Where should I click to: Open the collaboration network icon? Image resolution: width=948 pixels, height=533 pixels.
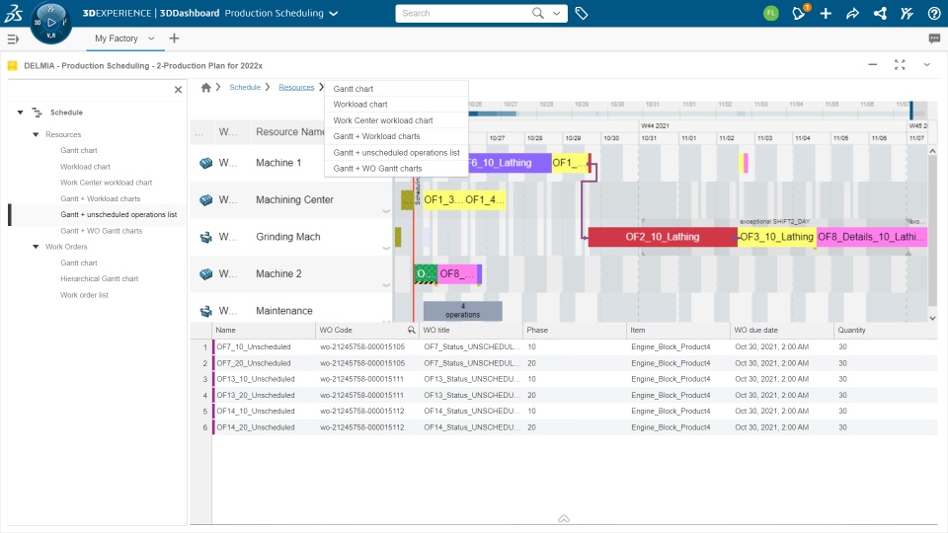click(880, 13)
